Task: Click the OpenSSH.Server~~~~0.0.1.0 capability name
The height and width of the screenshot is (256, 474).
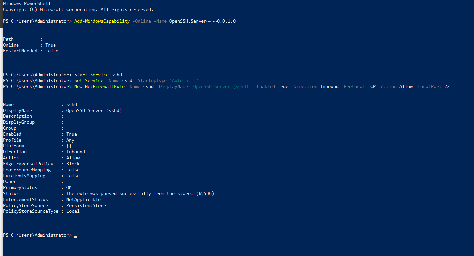Action: (202, 21)
